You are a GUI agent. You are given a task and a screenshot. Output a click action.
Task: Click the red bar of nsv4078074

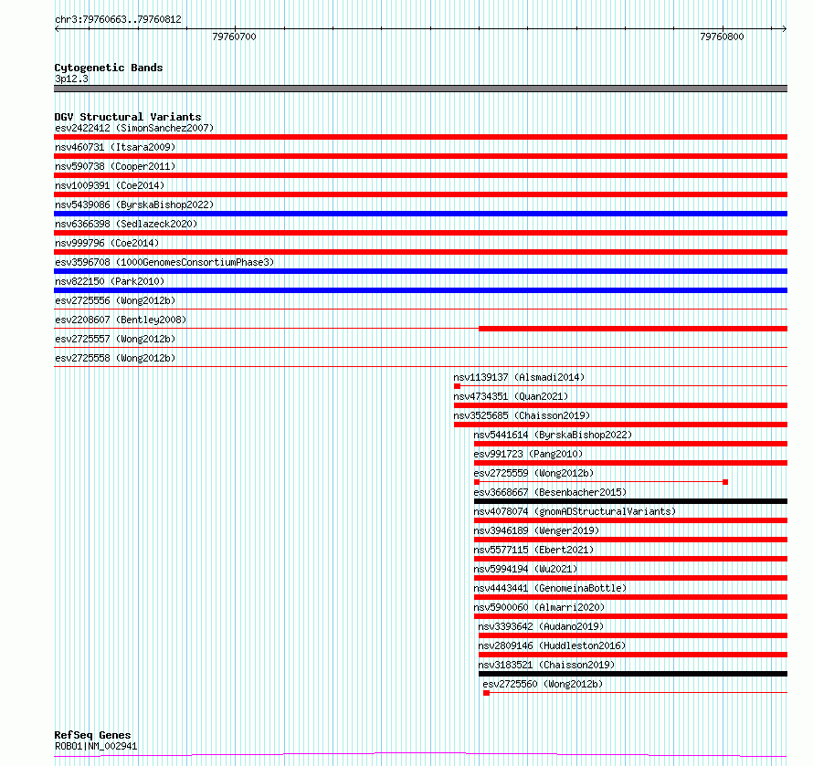click(x=630, y=520)
